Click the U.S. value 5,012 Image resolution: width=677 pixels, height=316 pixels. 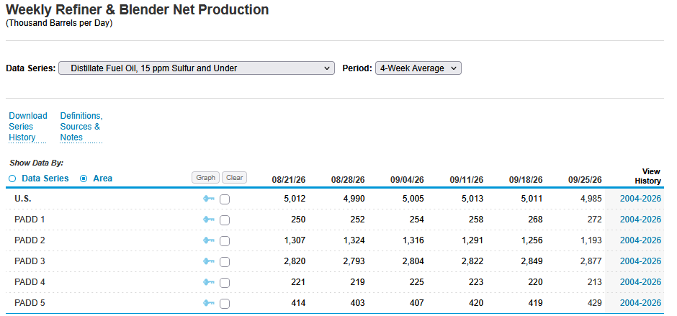tap(295, 199)
